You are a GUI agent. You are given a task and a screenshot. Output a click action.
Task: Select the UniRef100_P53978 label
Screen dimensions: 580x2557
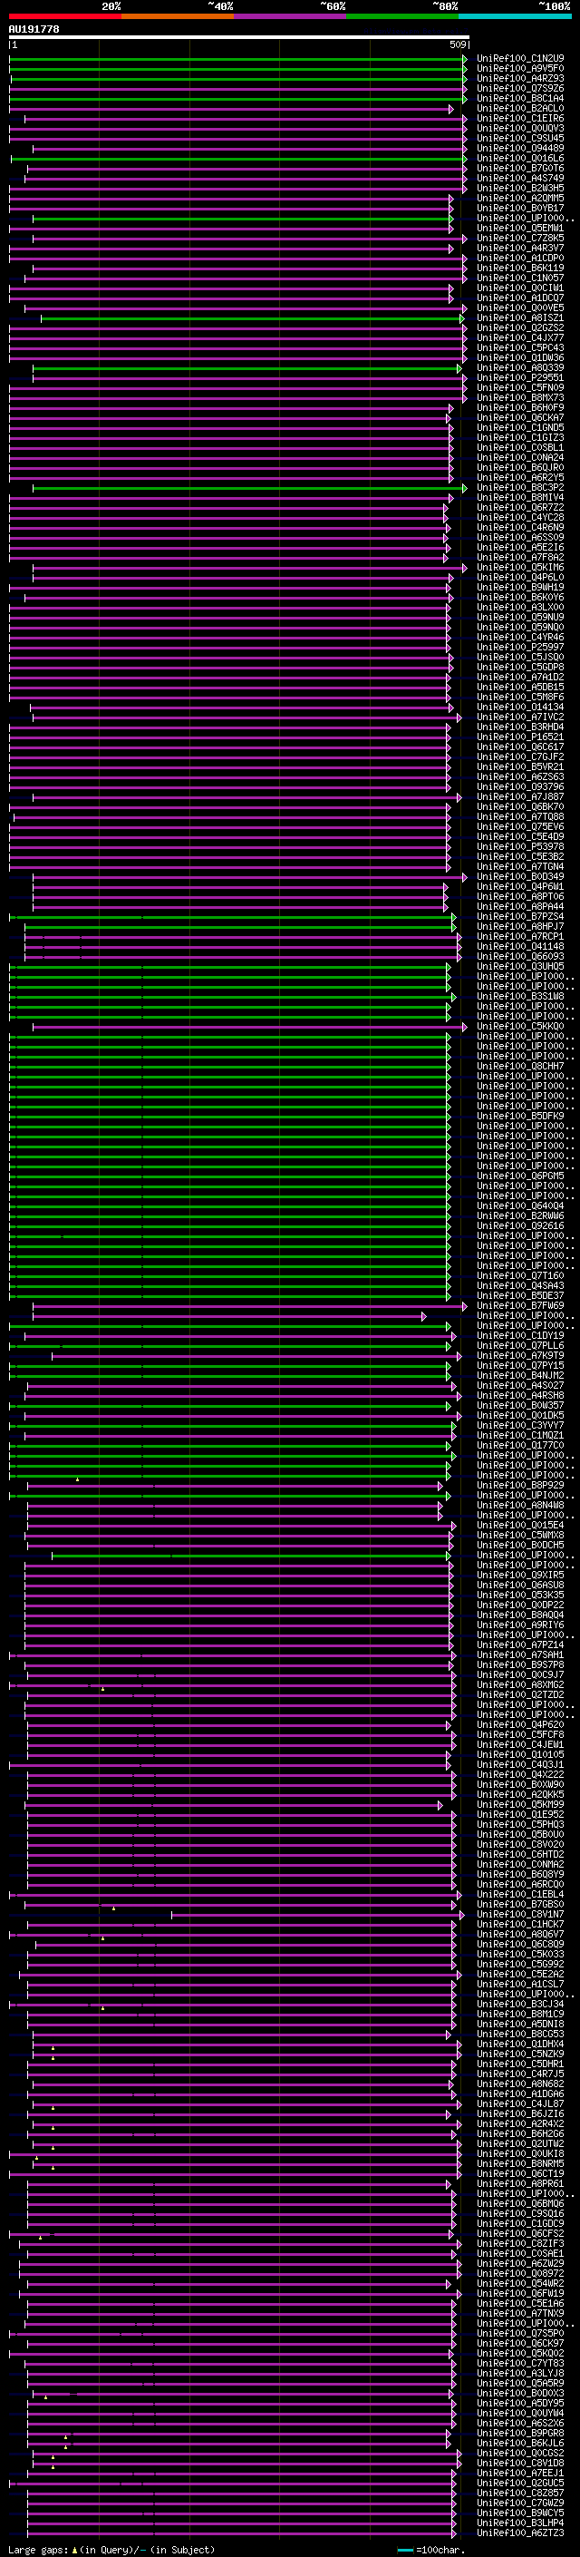[x=520, y=848]
